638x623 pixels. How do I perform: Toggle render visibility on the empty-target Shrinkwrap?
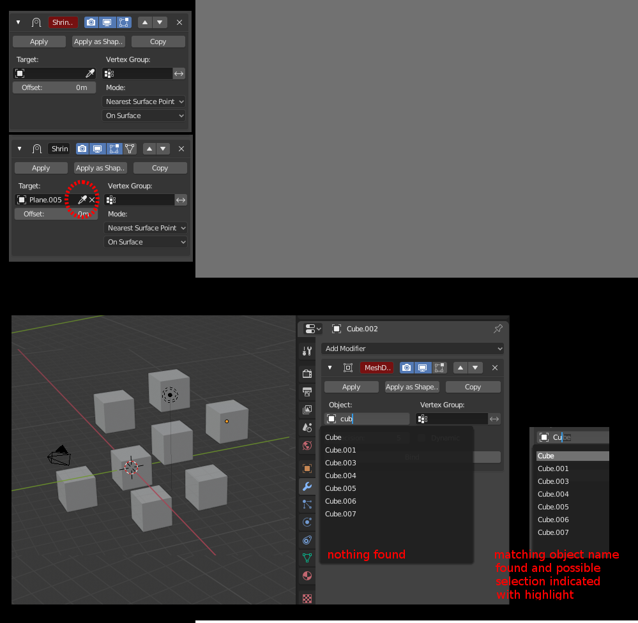pyautogui.click(x=91, y=22)
